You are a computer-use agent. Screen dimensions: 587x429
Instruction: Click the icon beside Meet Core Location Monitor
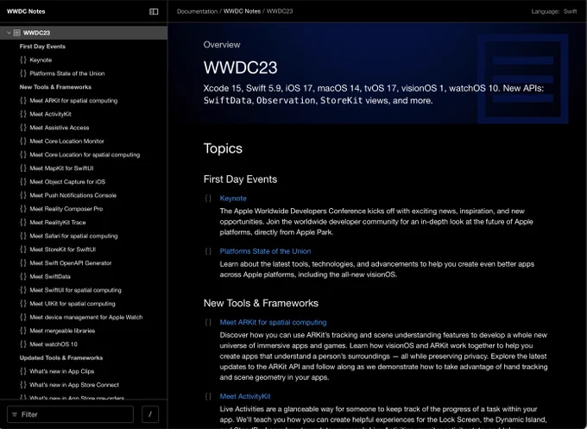click(x=23, y=141)
